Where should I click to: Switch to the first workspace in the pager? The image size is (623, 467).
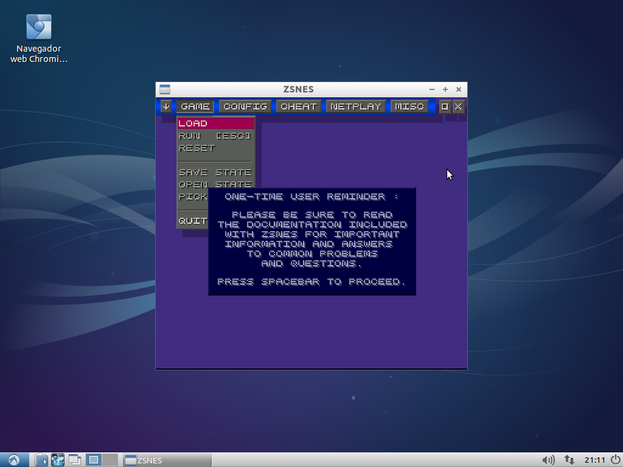[94, 460]
